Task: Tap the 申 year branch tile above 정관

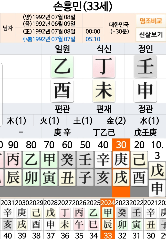Action: [x=145, y=91]
